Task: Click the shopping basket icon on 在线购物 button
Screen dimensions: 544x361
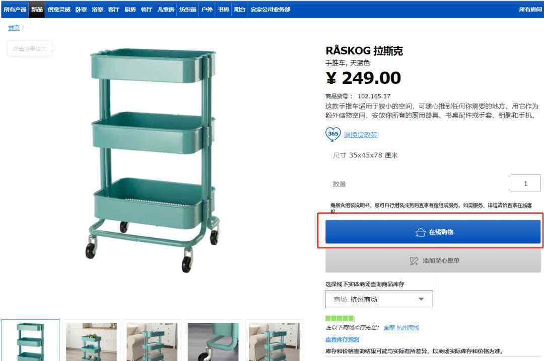Action: (420, 232)
